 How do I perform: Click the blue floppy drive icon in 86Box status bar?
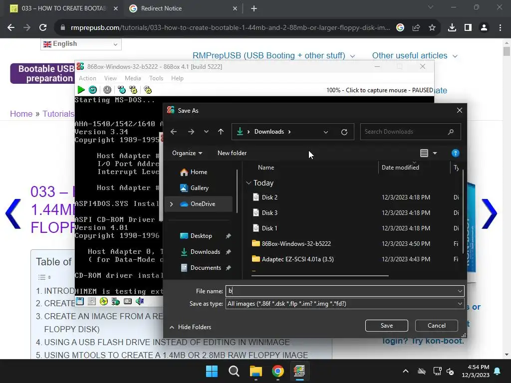[x=80, y=301]
